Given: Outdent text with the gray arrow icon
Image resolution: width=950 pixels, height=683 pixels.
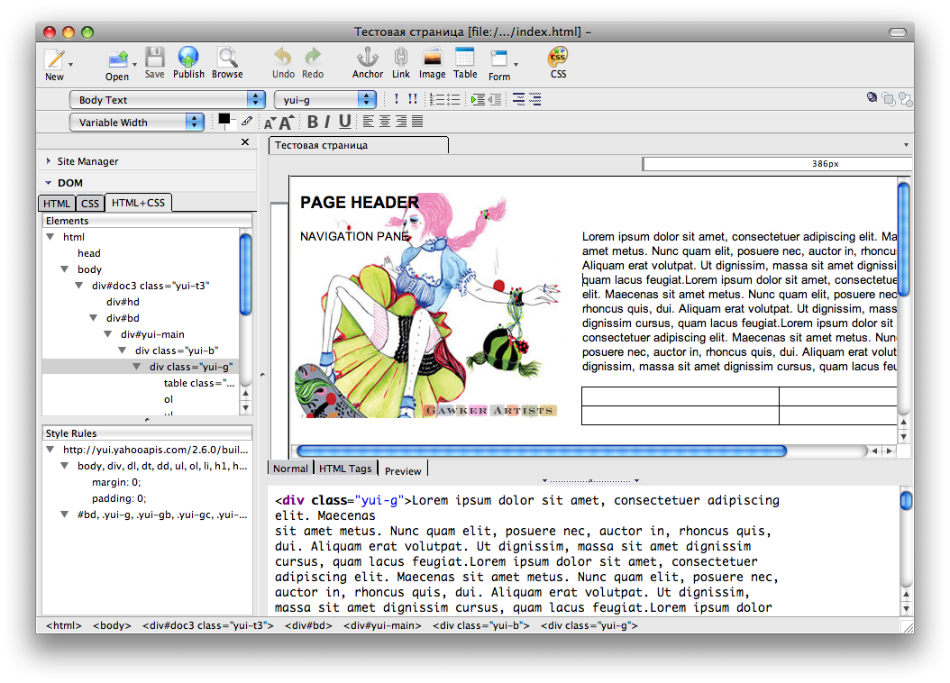Looking at the screenshot, I should pyautogui.click(x=495, y=99).
